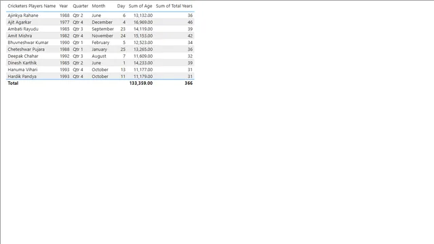The image size is (434, 244).
Task: Click day value 25 for Cheteshwar Pujara
Action: (x=123, y=49)
